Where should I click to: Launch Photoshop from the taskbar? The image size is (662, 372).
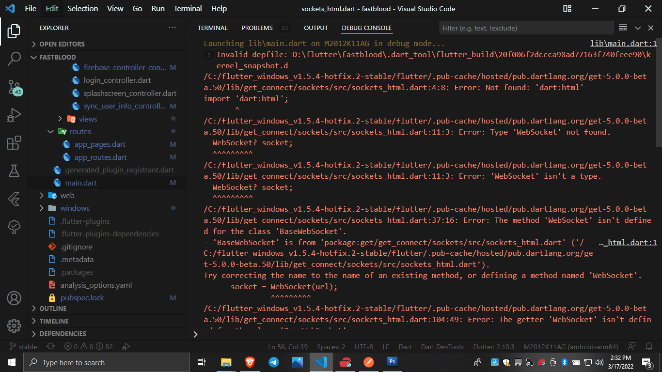pyautogui.click(x=392, y=362)
